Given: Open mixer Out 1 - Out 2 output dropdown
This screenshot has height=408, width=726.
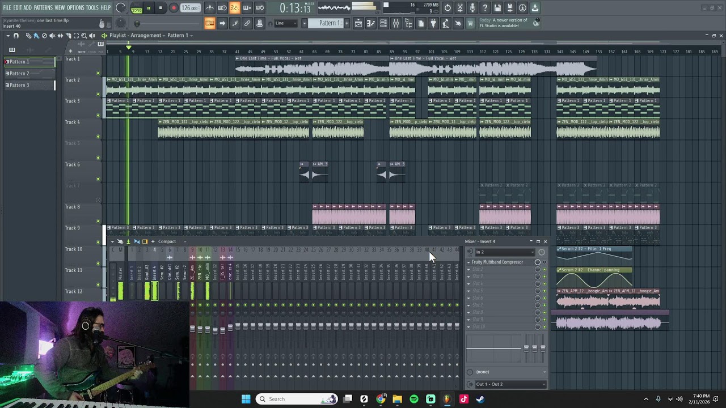Looking at the screenshot, I should coord(509,384).
